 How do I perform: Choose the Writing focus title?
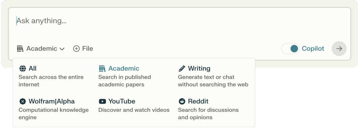tap(199, 69)
